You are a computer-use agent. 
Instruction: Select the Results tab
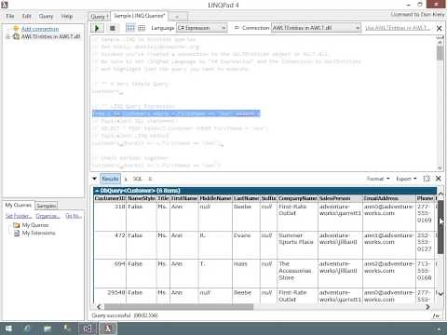[110, 179]
